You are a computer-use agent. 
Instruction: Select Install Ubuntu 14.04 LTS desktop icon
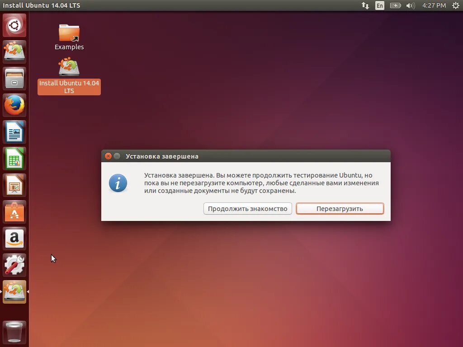click(x=69, y=76)
